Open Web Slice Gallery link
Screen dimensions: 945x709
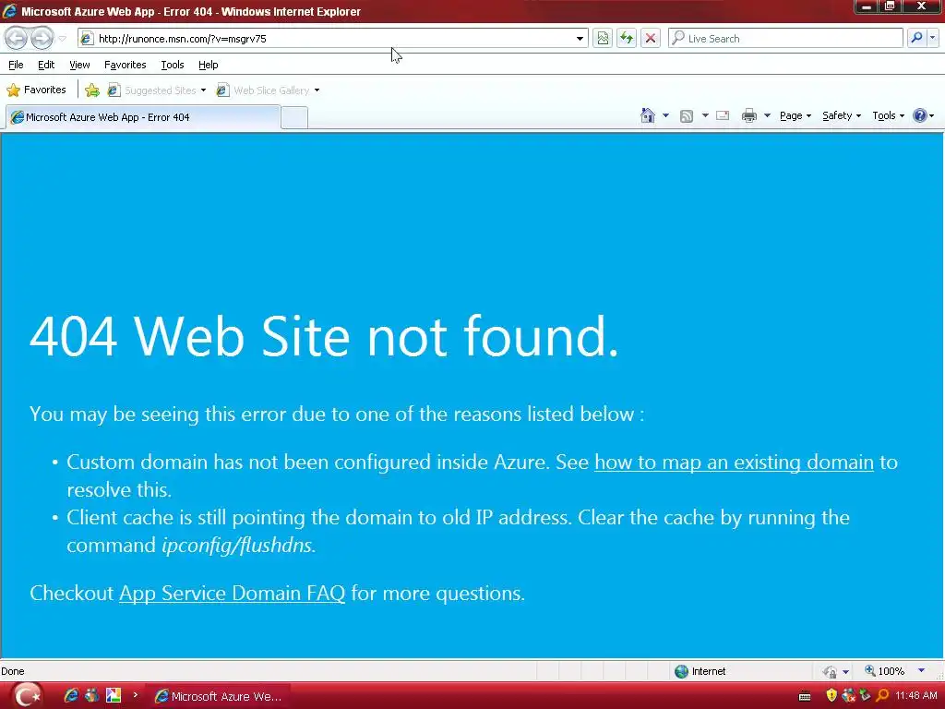(x=263, y=90)
